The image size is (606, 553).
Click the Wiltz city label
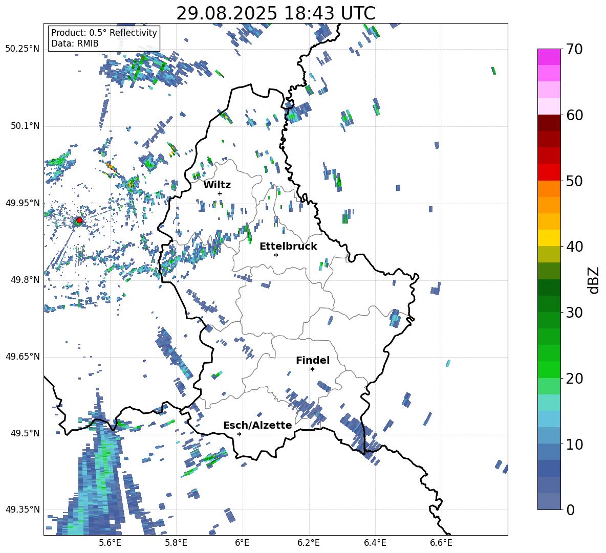click(x=217, y=185)
